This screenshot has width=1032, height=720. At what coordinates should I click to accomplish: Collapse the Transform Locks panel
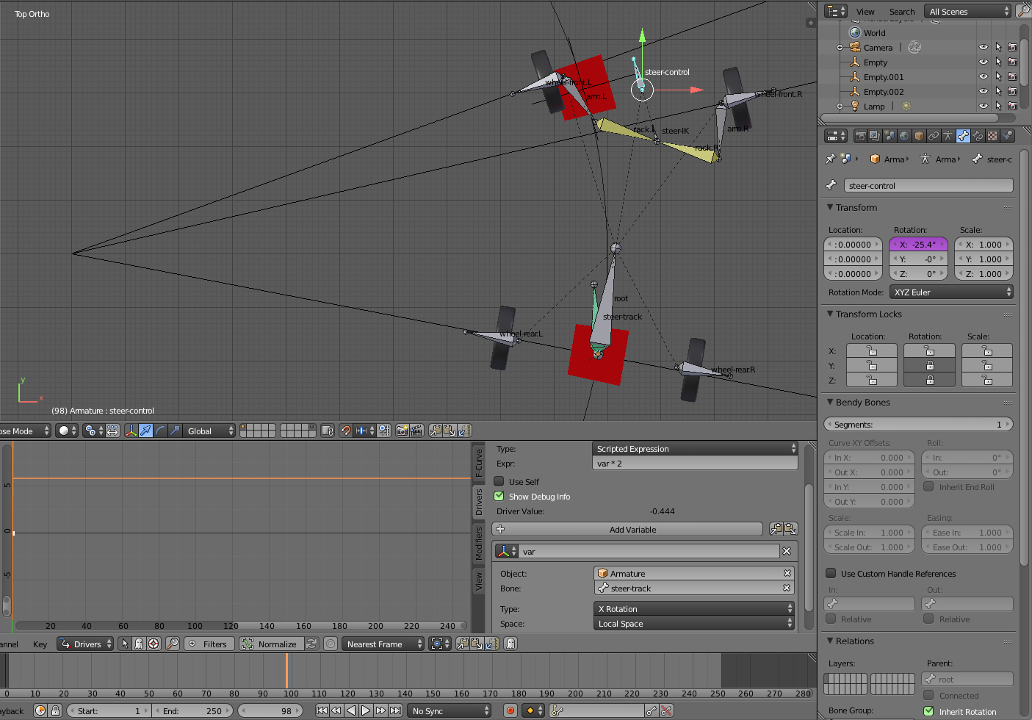868,314
